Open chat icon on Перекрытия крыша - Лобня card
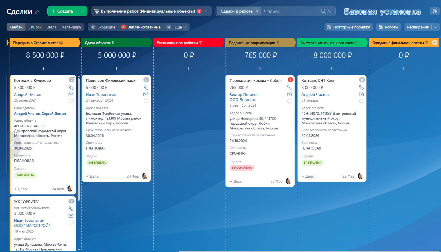Viewport: 441px width, 252px height. 290,101
